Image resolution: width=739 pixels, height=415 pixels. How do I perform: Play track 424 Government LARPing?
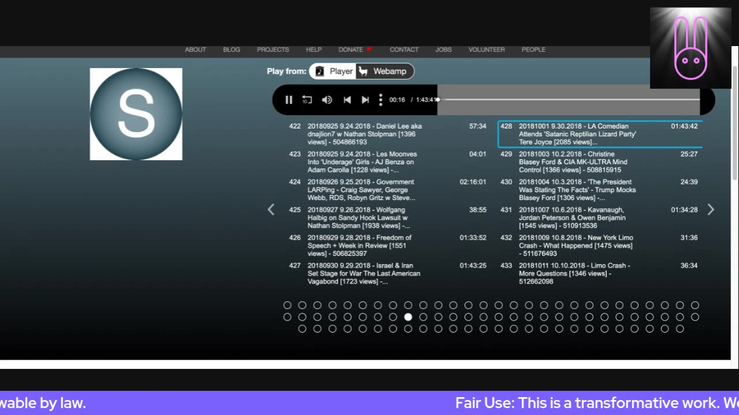click(x=388, y=190)
